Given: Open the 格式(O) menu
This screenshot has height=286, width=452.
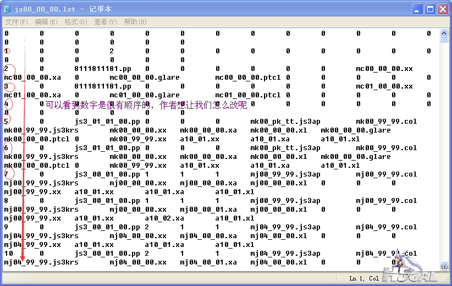Looking at the screenshot, I should tap(76, 22).
